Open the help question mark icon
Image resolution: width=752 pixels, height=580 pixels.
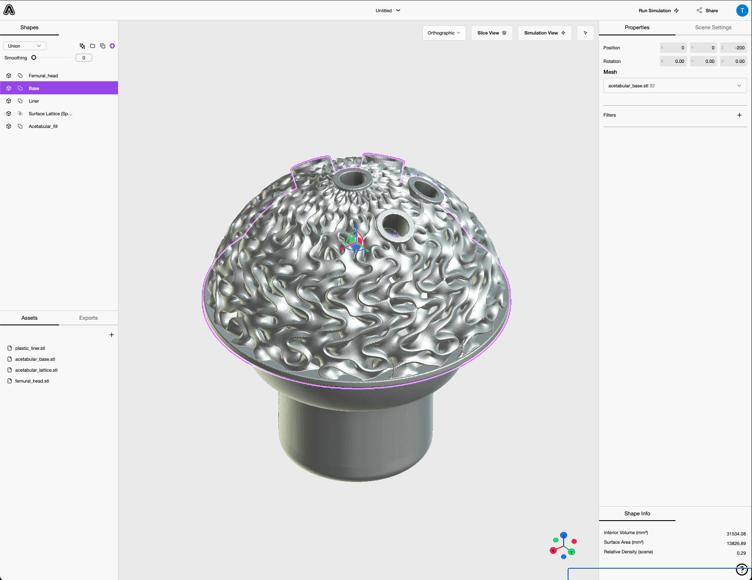pyautogui.click(x=742, y=570)
